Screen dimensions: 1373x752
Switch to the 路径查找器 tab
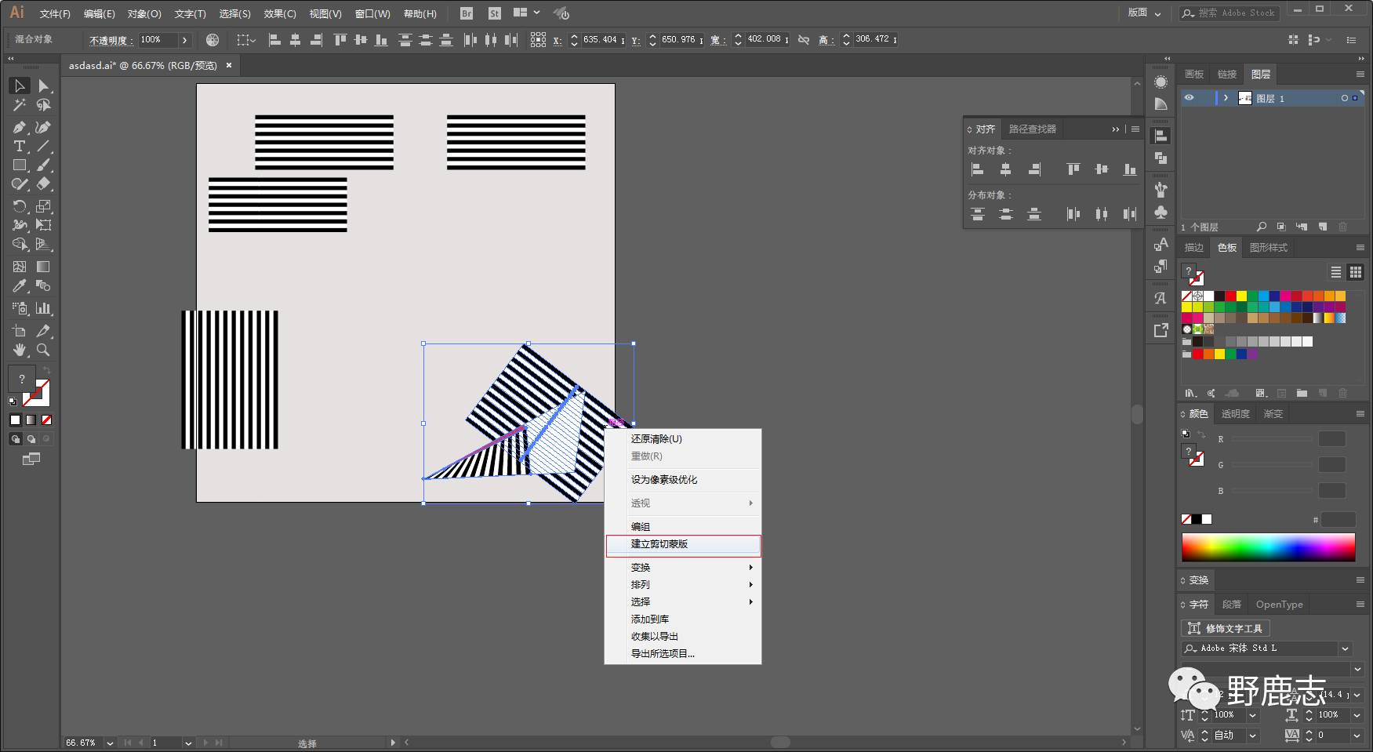coord(1032,129)
